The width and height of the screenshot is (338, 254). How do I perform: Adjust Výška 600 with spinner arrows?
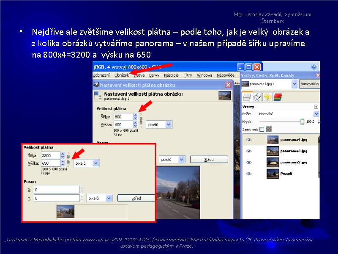tap(135, 124)
